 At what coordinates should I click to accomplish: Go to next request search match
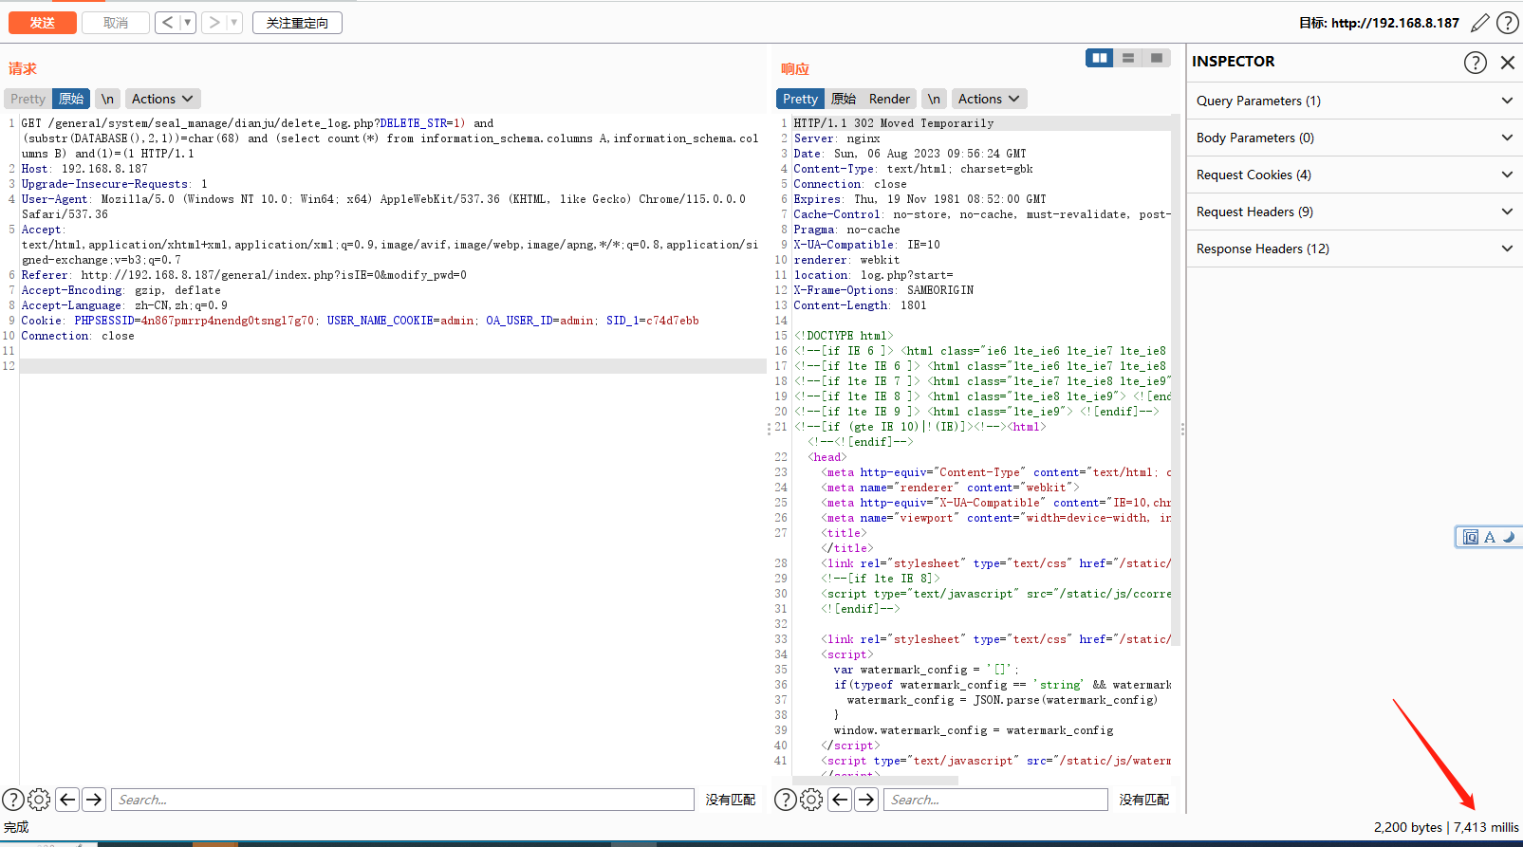[x=94, y=800]
